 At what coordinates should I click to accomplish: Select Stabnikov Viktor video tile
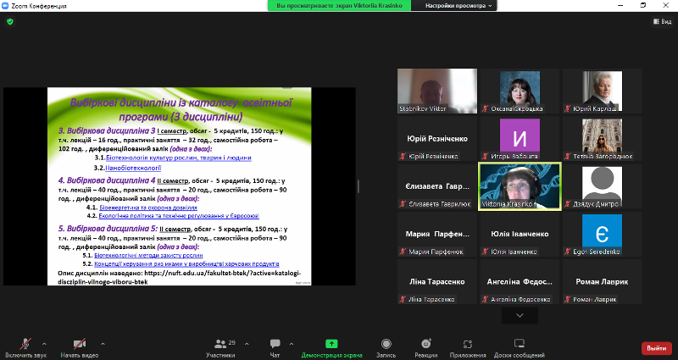[437, 91]
